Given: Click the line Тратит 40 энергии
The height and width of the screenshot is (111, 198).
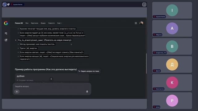Looking at the screenshot, I should coord(29,48).
